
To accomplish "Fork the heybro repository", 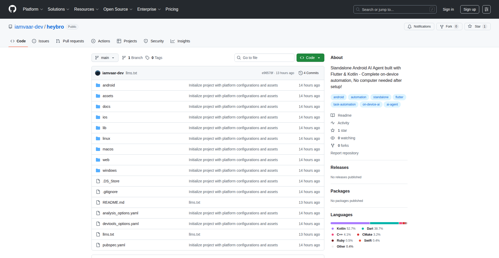I will tap(449, 27).
